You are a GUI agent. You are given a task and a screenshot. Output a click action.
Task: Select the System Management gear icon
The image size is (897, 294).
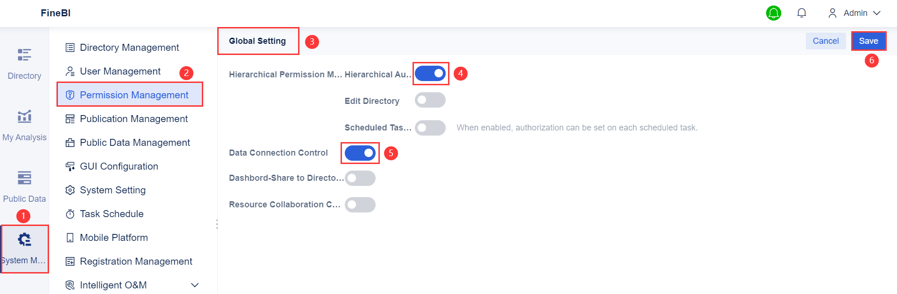point(24,240)
